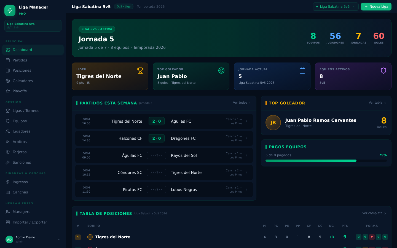
Task: Click the 8 Equipos stat in banner
Action: coord(313,38)
